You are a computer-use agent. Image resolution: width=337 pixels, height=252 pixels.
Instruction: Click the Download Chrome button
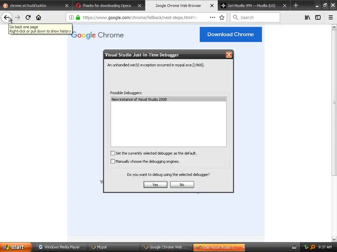coord(231,34)
